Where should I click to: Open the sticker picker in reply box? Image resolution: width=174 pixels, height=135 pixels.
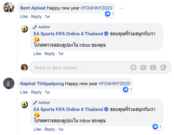point(163,67)
